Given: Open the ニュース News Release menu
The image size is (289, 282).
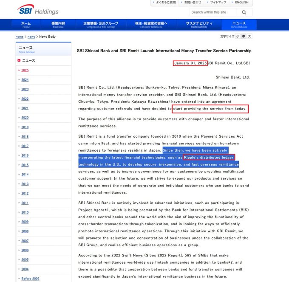Looking at the screenshot, I should point(239,25).
